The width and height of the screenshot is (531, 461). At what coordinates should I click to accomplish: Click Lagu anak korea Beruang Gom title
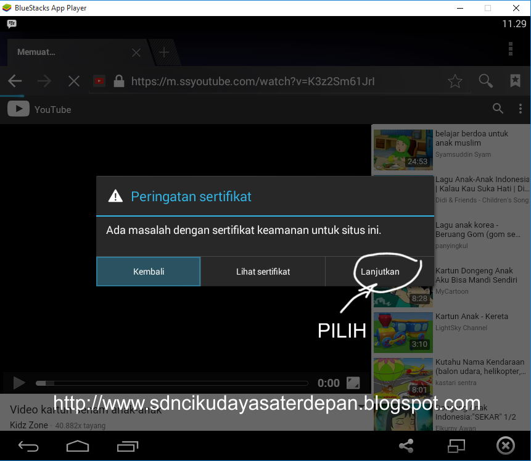click(477, 230)
